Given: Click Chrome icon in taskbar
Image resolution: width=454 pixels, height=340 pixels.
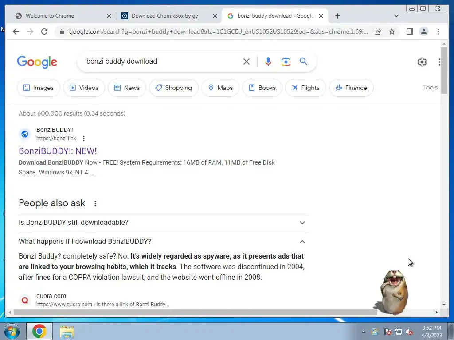Looking at the screenshot, I should pyautogui.click(x=39, y=331).
